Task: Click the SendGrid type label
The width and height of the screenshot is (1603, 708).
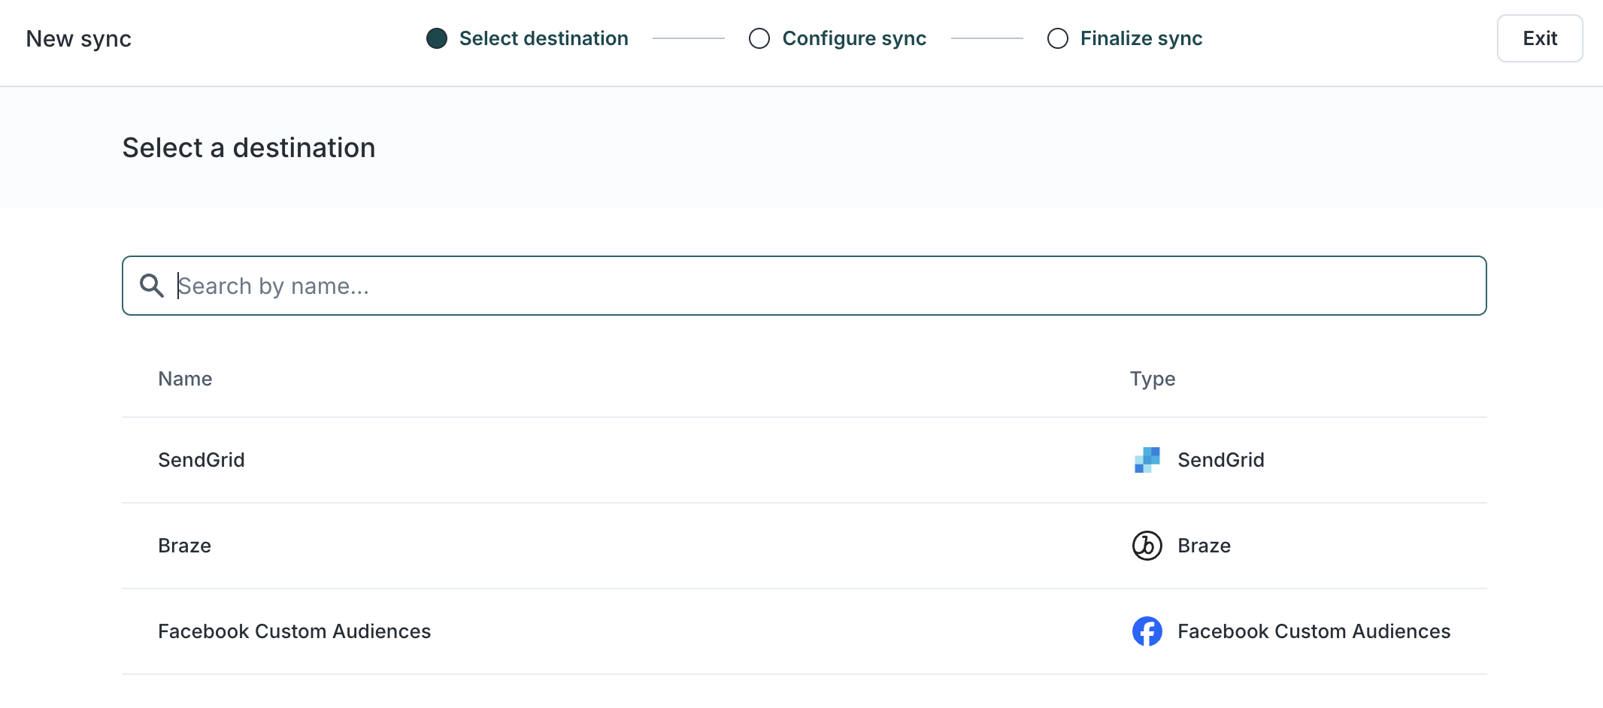Action: (1221, 460)
